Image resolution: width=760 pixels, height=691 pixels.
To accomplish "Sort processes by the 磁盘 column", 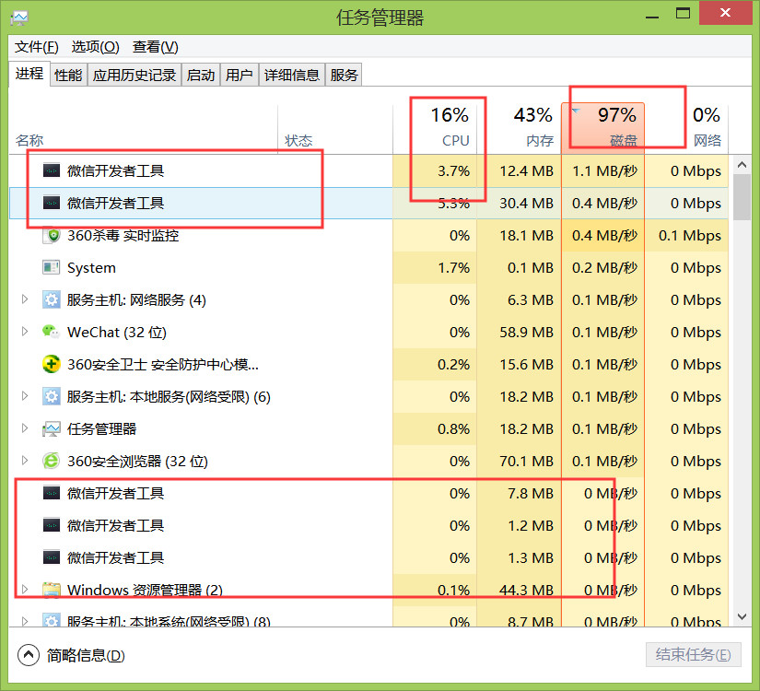I will tap(603, 128).
